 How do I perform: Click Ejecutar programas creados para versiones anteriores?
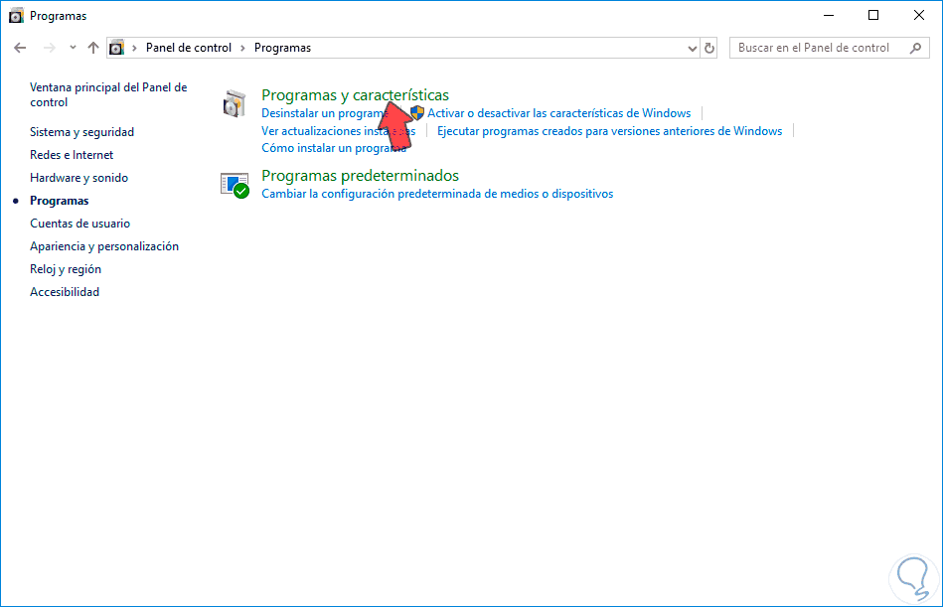point(609,130)
